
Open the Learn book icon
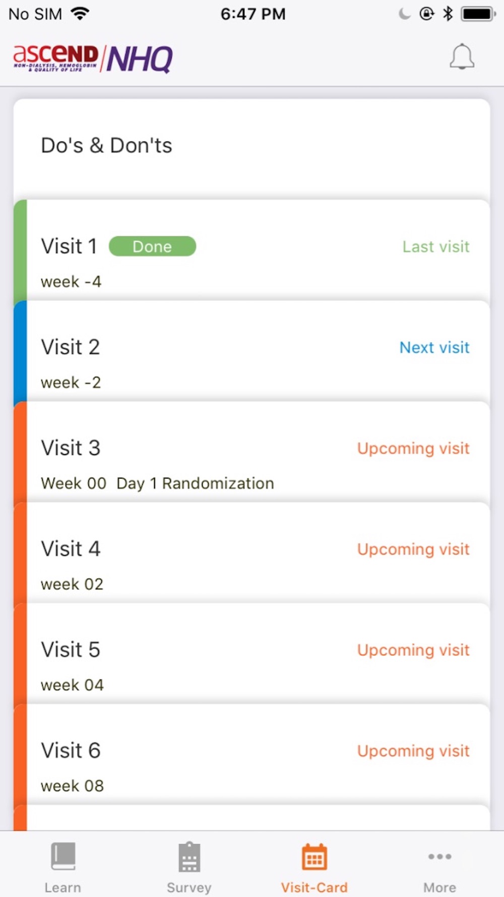pyautogui.click(x=63, y=856)
